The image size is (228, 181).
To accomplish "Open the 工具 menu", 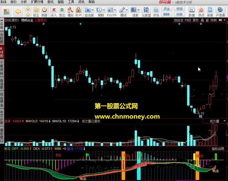I will click(x=71, y=2).
